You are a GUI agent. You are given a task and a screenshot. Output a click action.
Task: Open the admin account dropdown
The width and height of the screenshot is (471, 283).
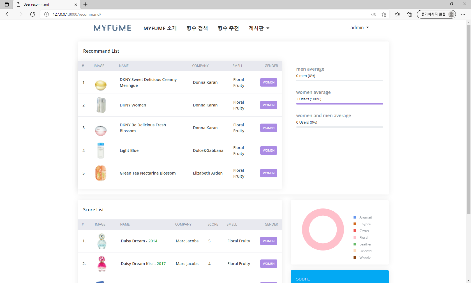click(x=359, y=27)
